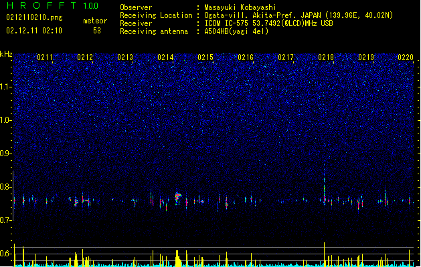This screenshot has width=421, height=267.
Task: Click the 0218 time marker
Action: coord(326,57)
